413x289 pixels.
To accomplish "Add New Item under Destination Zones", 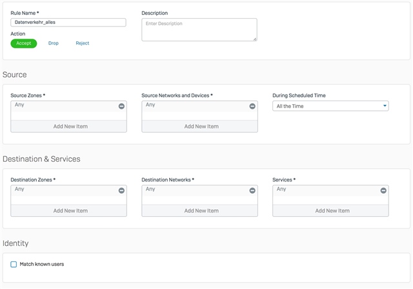I will (69, 210).
